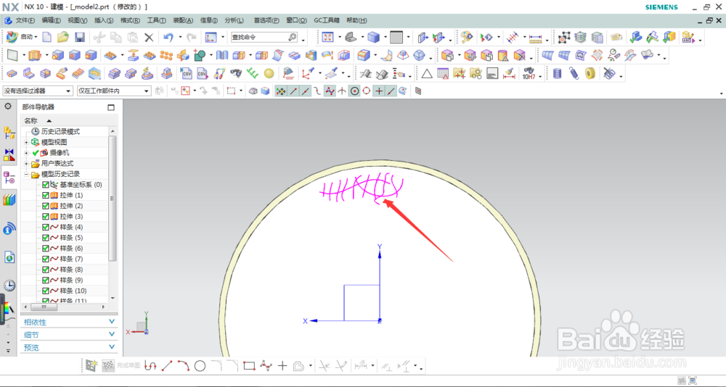Screen dimensions: 726x387
Task: Click the green check marks icon
Action: coord(253,73)
